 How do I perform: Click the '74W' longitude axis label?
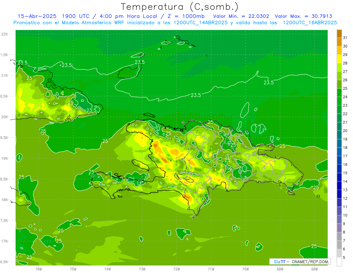tap(108, 269)
